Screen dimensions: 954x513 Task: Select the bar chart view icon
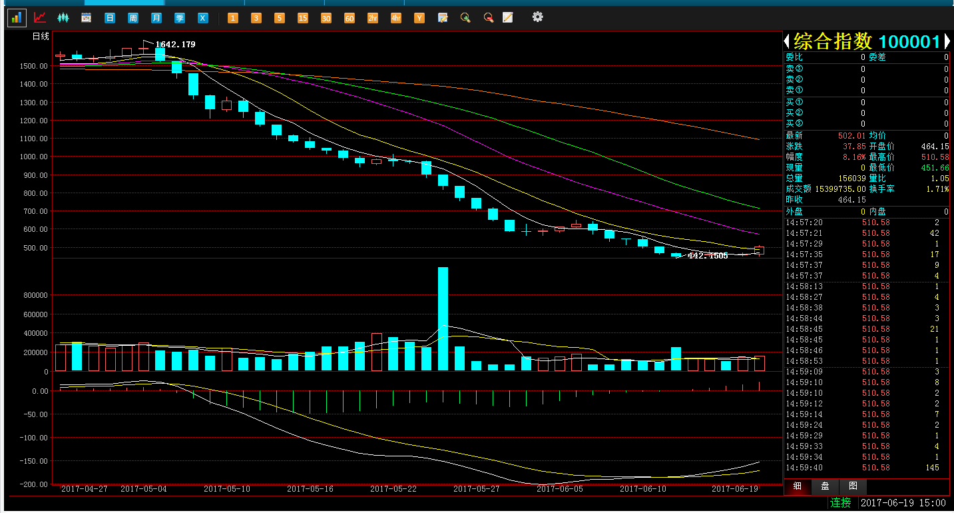pos(17,18)
